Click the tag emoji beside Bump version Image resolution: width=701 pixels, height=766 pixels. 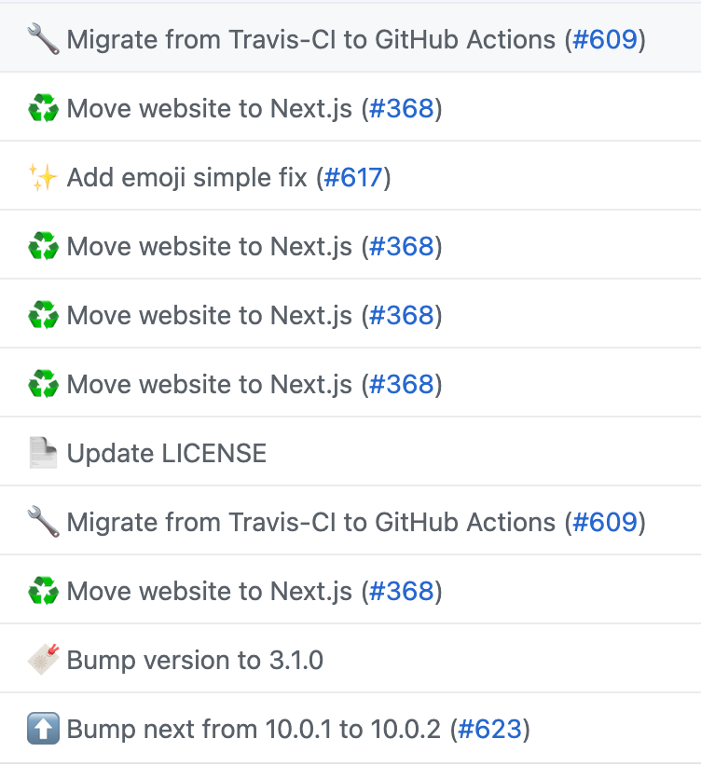pyautogui.click(x=44, y=660)
